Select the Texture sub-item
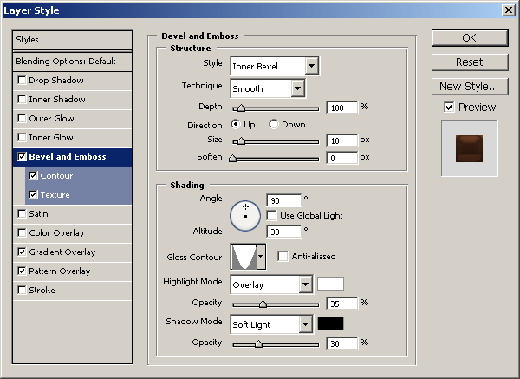 78,195
